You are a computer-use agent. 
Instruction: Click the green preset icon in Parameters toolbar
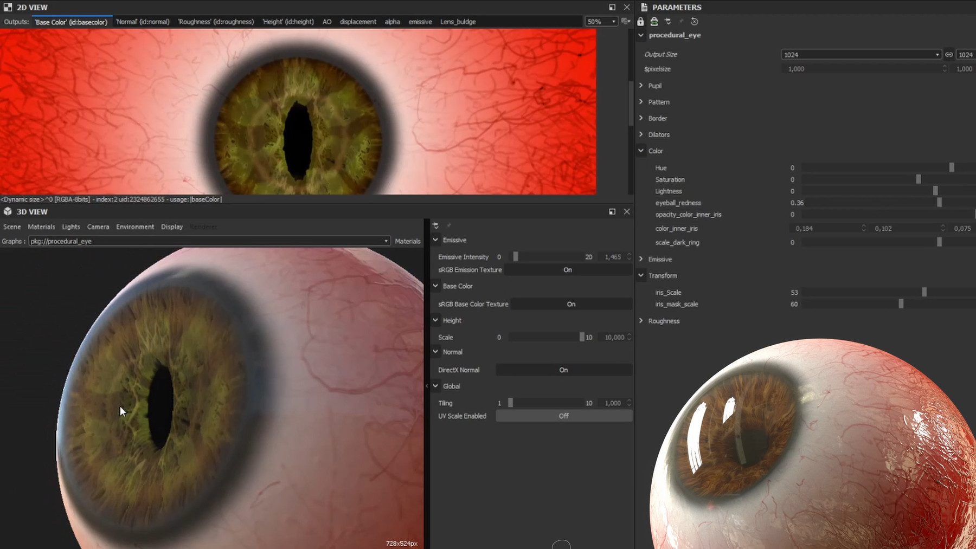coord(654,22)
